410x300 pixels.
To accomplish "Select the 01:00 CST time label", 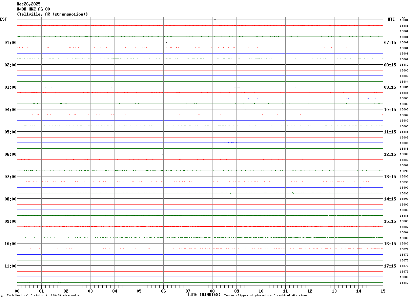I will coord(11,43).
